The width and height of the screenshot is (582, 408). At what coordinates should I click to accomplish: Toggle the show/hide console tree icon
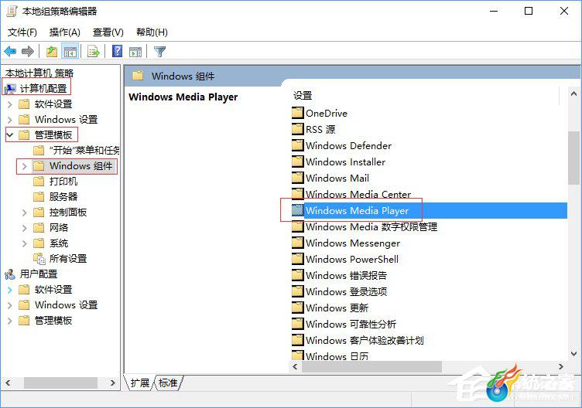[70, 51]
